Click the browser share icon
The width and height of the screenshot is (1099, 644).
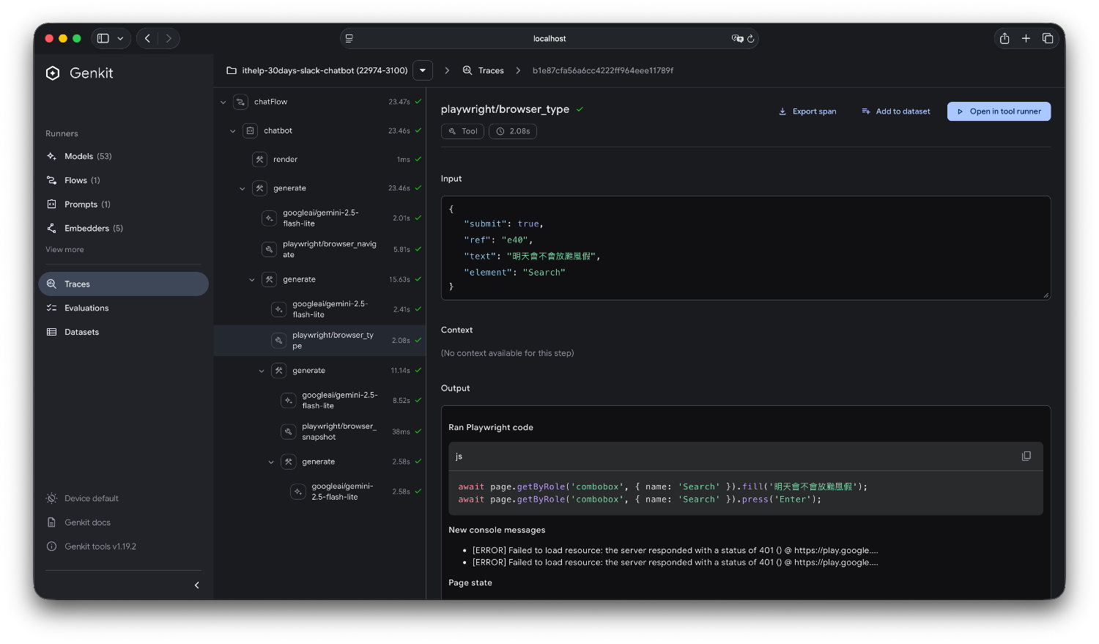pos(1004,39)
